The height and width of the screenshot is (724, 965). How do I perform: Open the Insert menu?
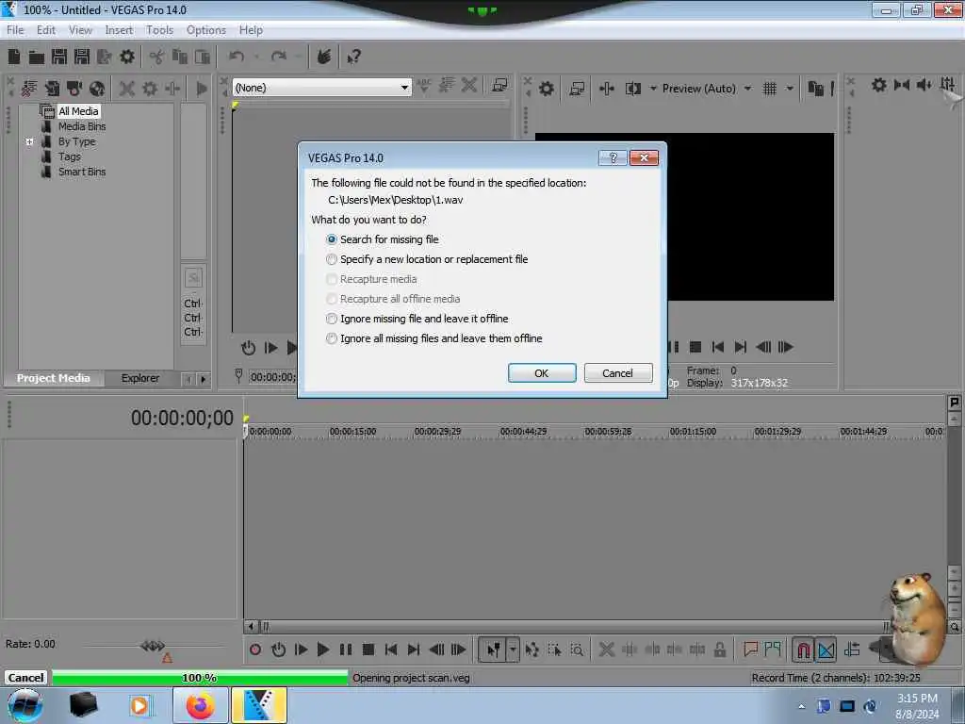click(119, 30)
